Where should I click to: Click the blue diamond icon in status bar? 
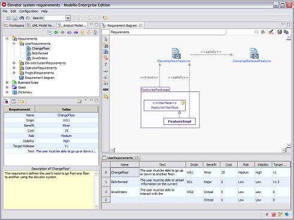[287, 215]
